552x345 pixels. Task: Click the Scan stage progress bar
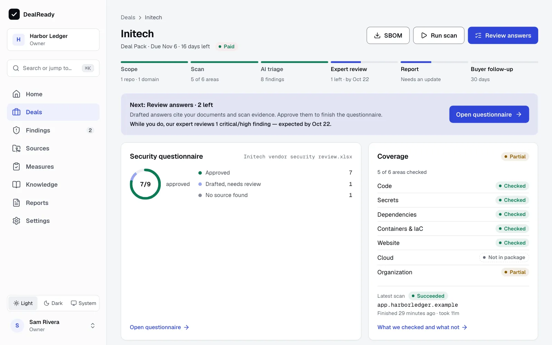(224, 62)
